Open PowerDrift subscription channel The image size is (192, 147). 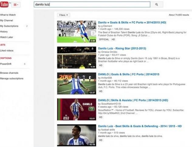tap(5, 64)
